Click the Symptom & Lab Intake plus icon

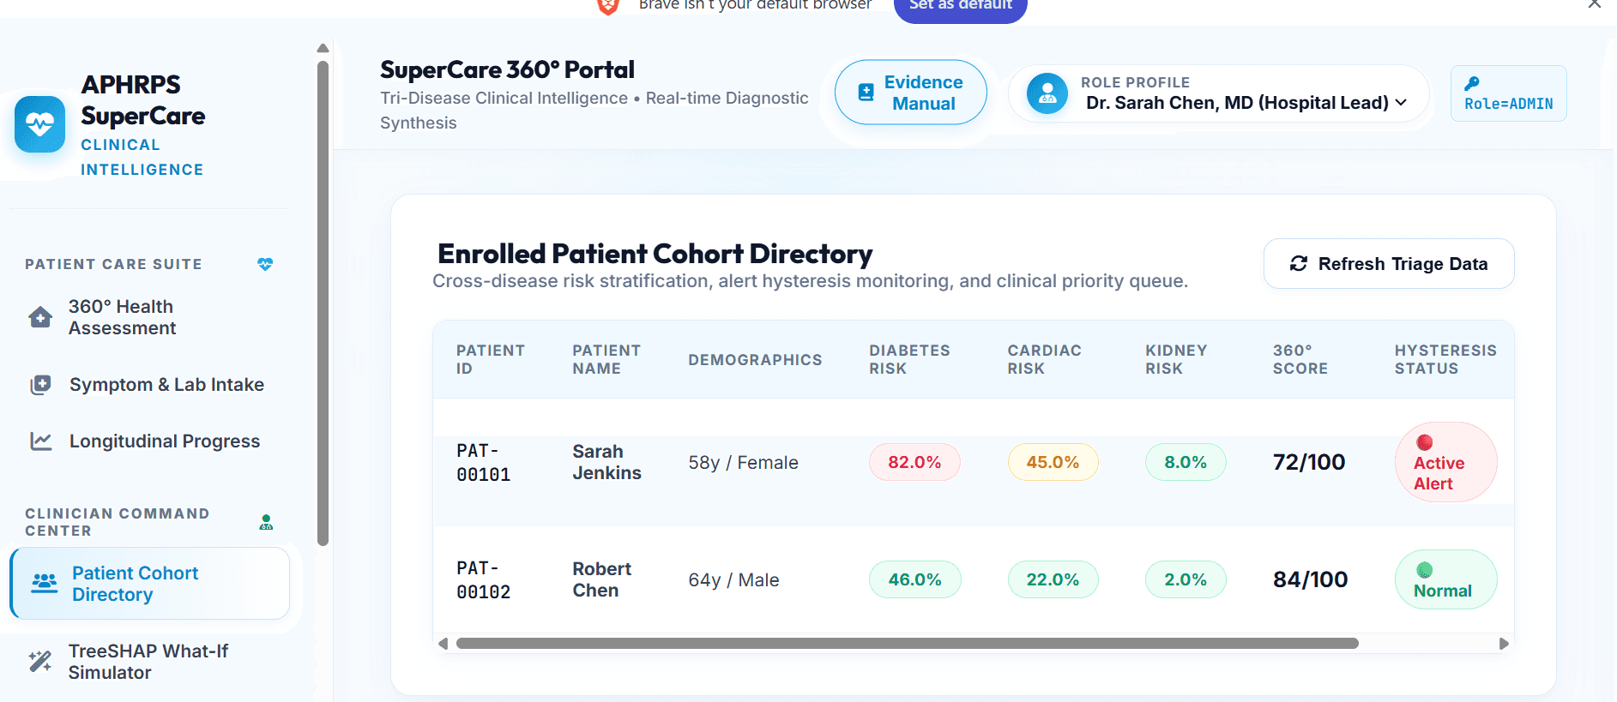[40, 385]
